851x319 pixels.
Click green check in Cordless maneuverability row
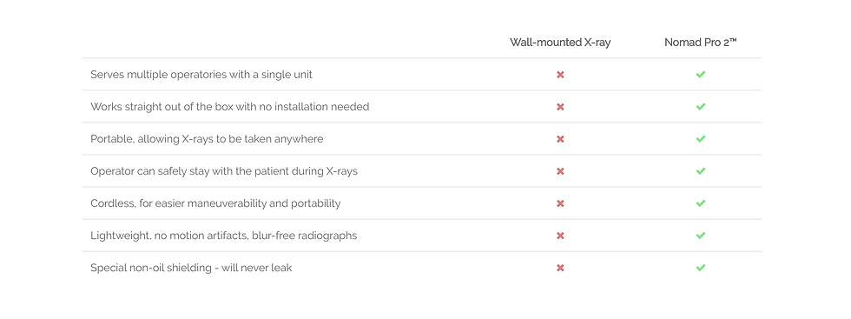(x=701, y=203)
